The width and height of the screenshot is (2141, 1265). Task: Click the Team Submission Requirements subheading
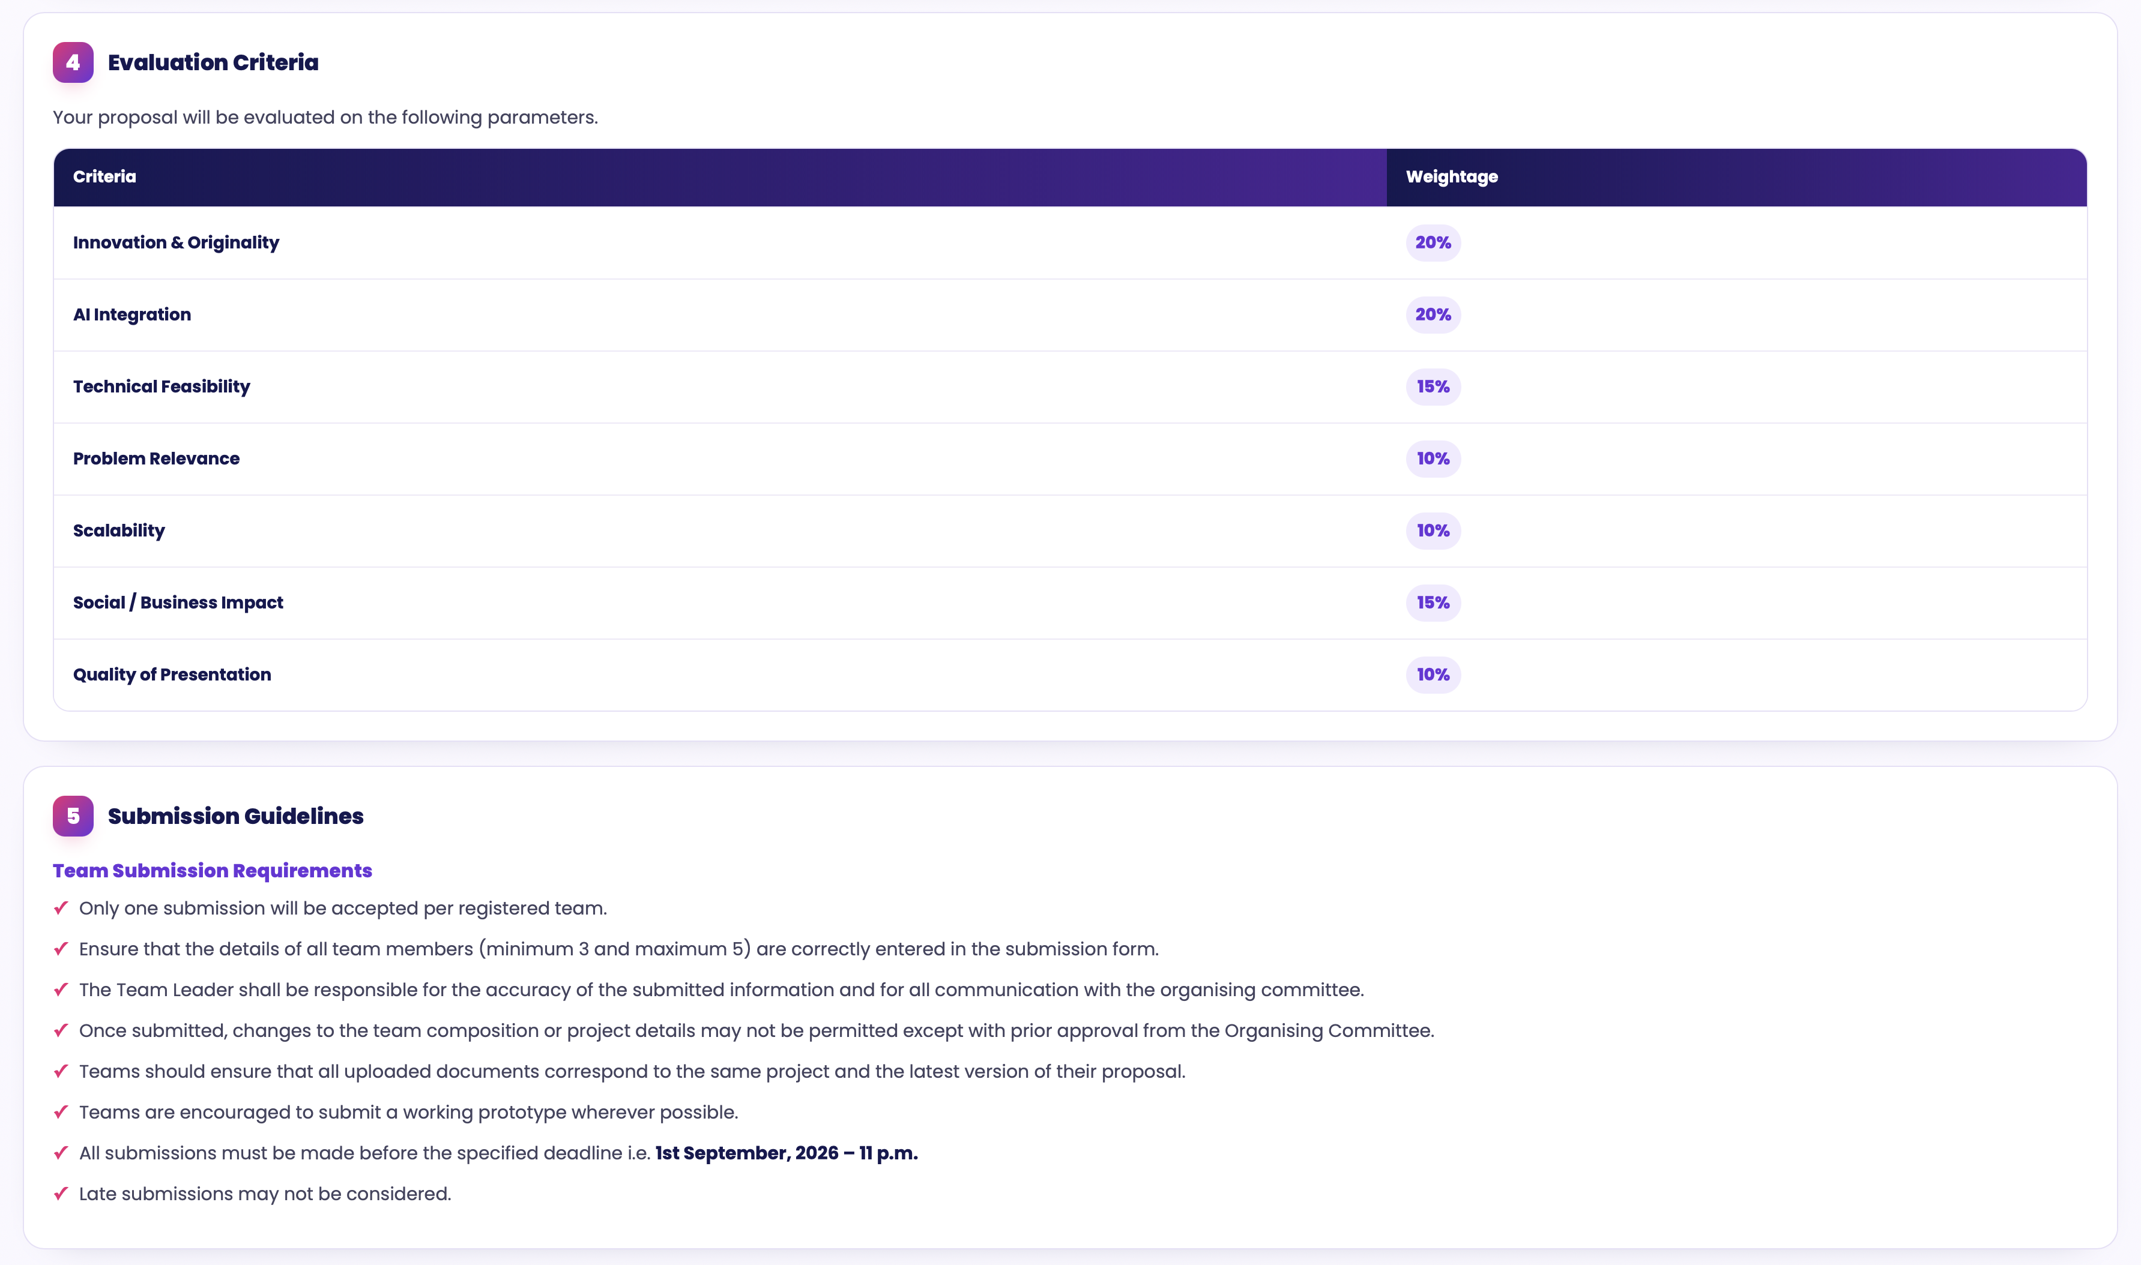click(213, 870)
